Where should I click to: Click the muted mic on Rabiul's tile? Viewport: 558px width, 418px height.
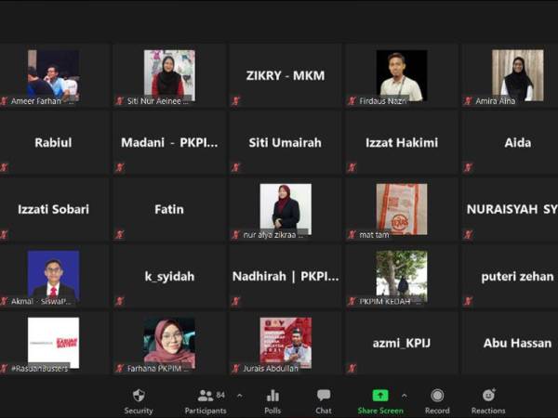5,167
